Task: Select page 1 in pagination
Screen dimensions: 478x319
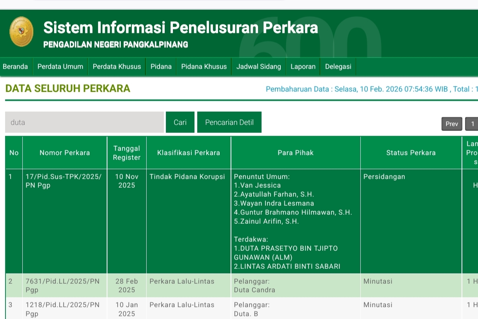Action: (x=472, y=124)
